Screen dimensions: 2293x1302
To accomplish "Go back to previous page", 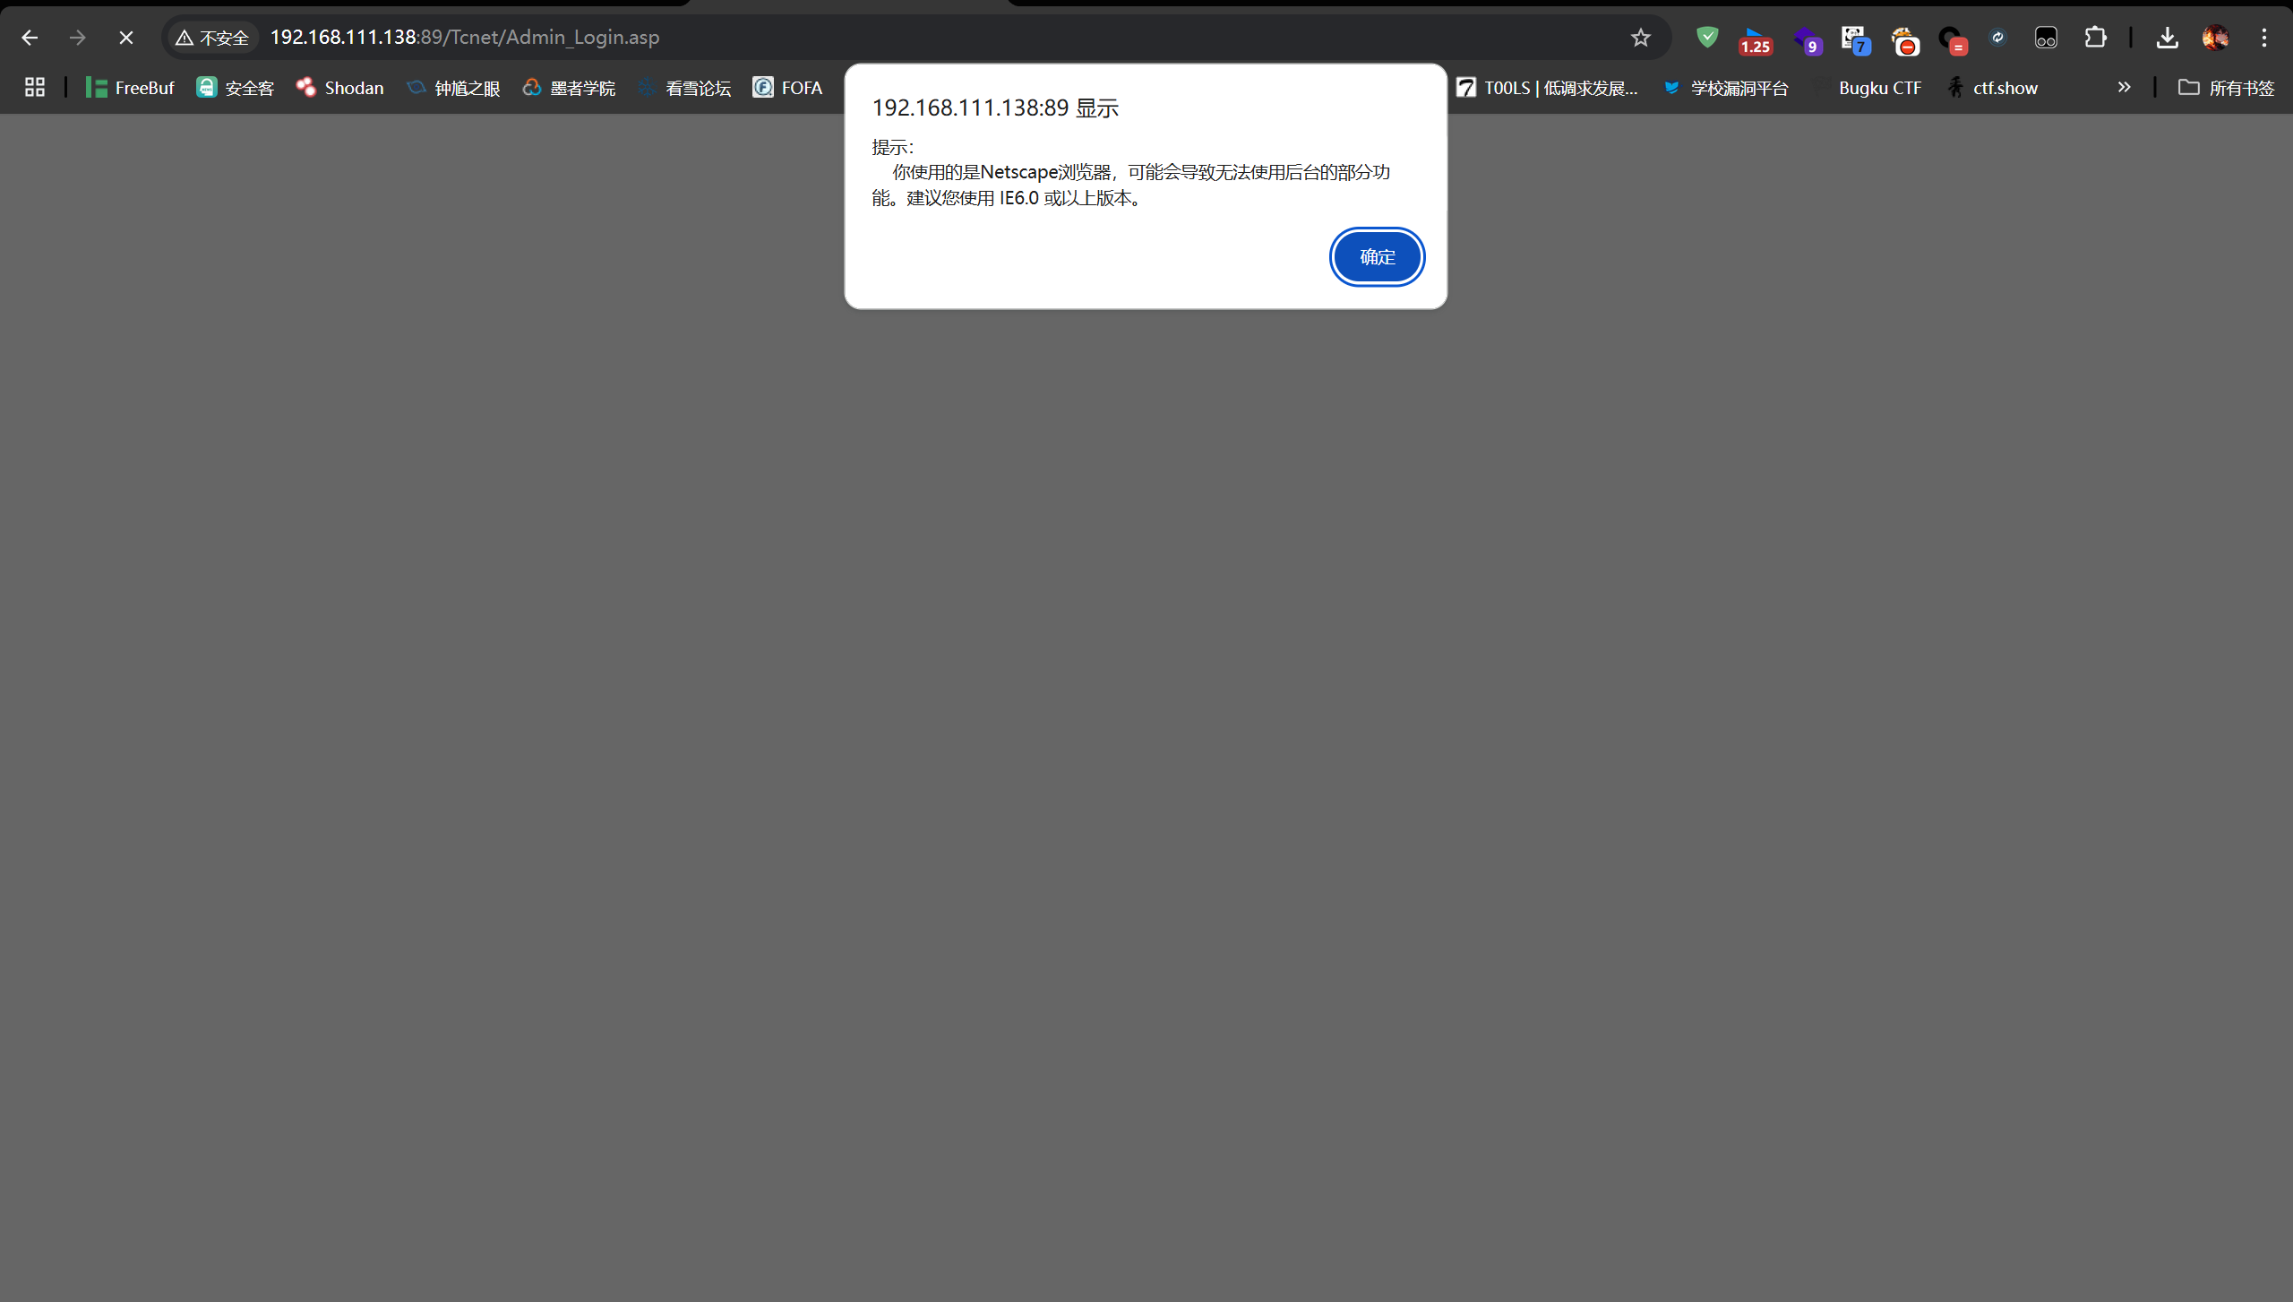I will [x=30, y=38].
